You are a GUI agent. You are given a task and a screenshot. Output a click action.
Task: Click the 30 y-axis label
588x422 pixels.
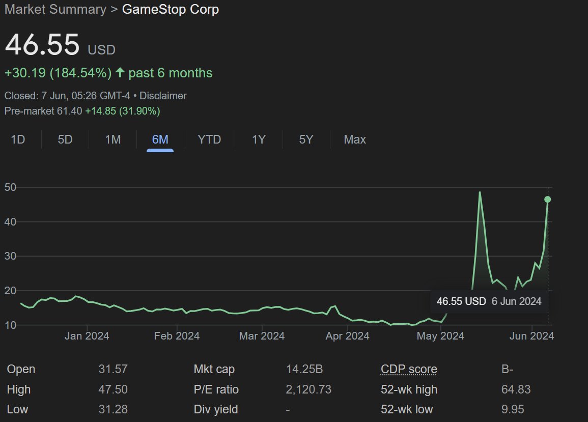pyautogui.click(x=11, y=256)
